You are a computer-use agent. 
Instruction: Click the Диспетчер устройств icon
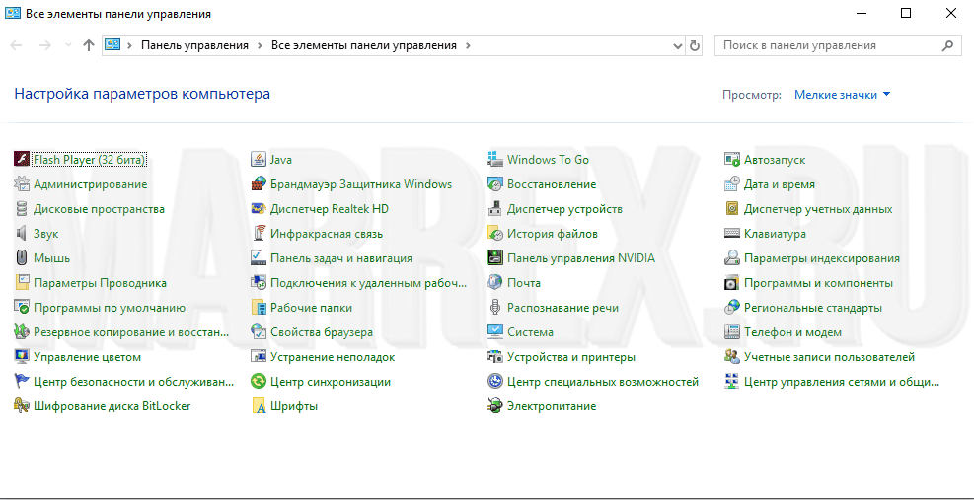[x=495, y=209]
